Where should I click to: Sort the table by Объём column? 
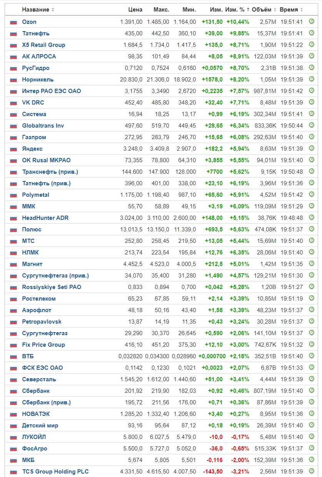[264, 10]
